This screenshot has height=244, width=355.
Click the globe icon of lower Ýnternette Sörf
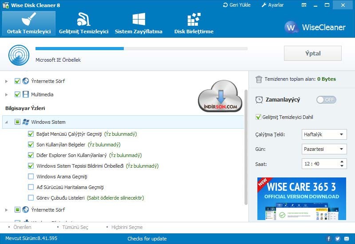[x=26, y=210]
